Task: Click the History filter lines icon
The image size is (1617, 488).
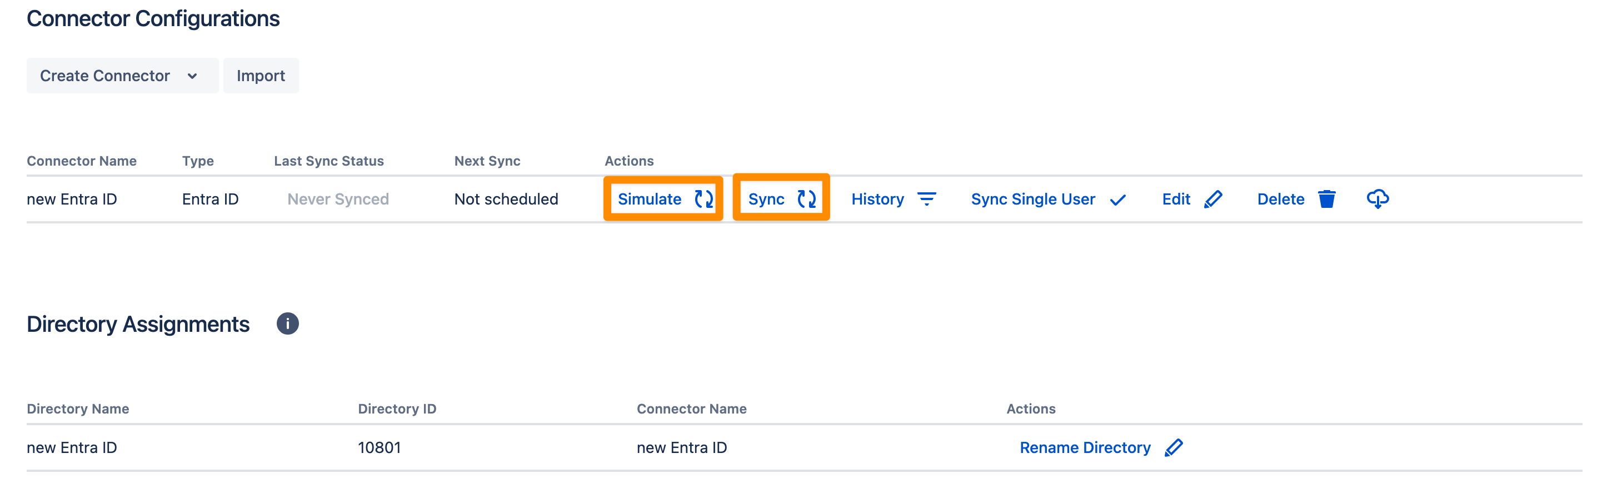Action: 926,199
